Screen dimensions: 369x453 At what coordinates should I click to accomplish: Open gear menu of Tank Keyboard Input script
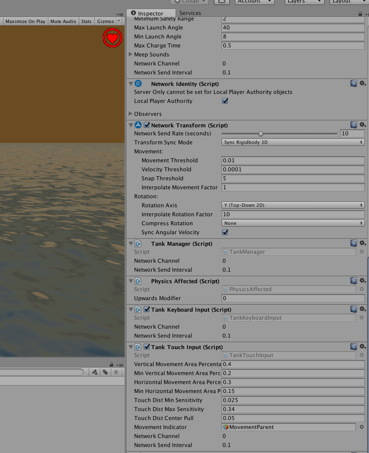[x=363, y=309]
